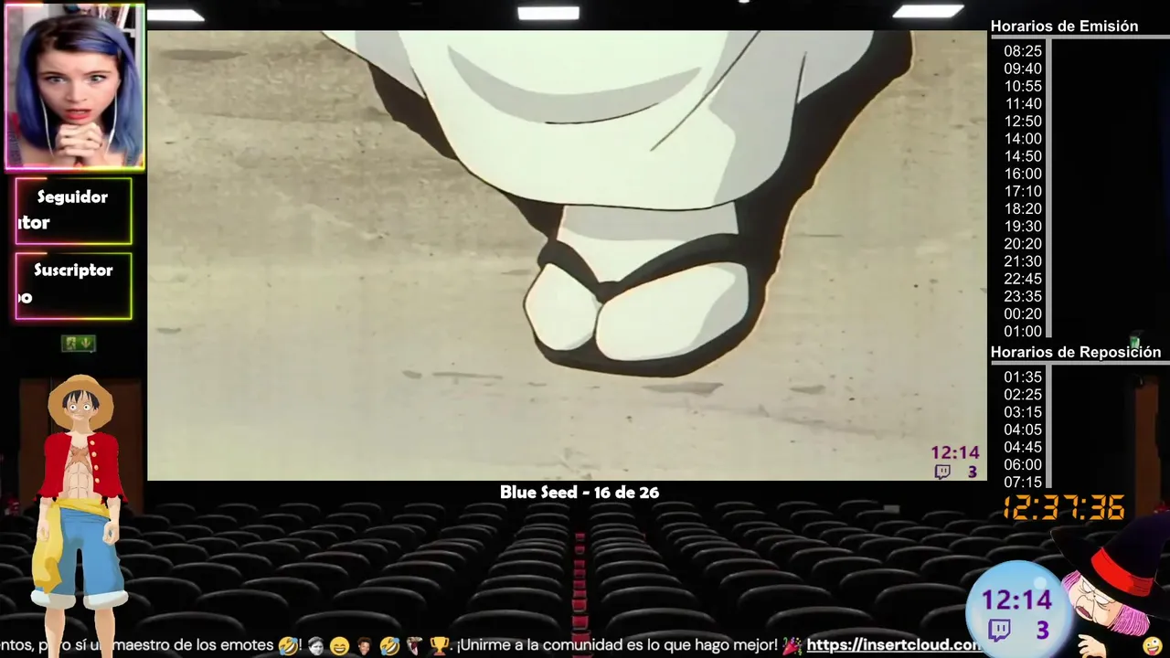
Task: Click the 'Horarios de Emisión' heading
Action: [1064, 27]
